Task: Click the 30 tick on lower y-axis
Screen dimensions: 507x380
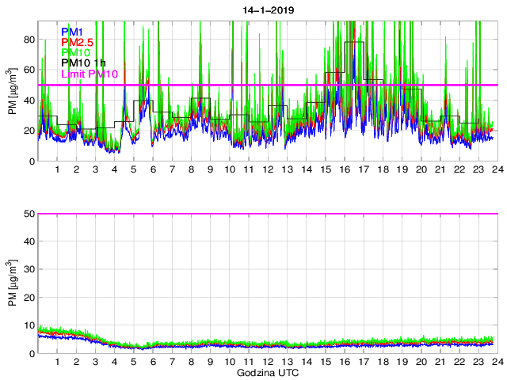Action: (29, 270)
